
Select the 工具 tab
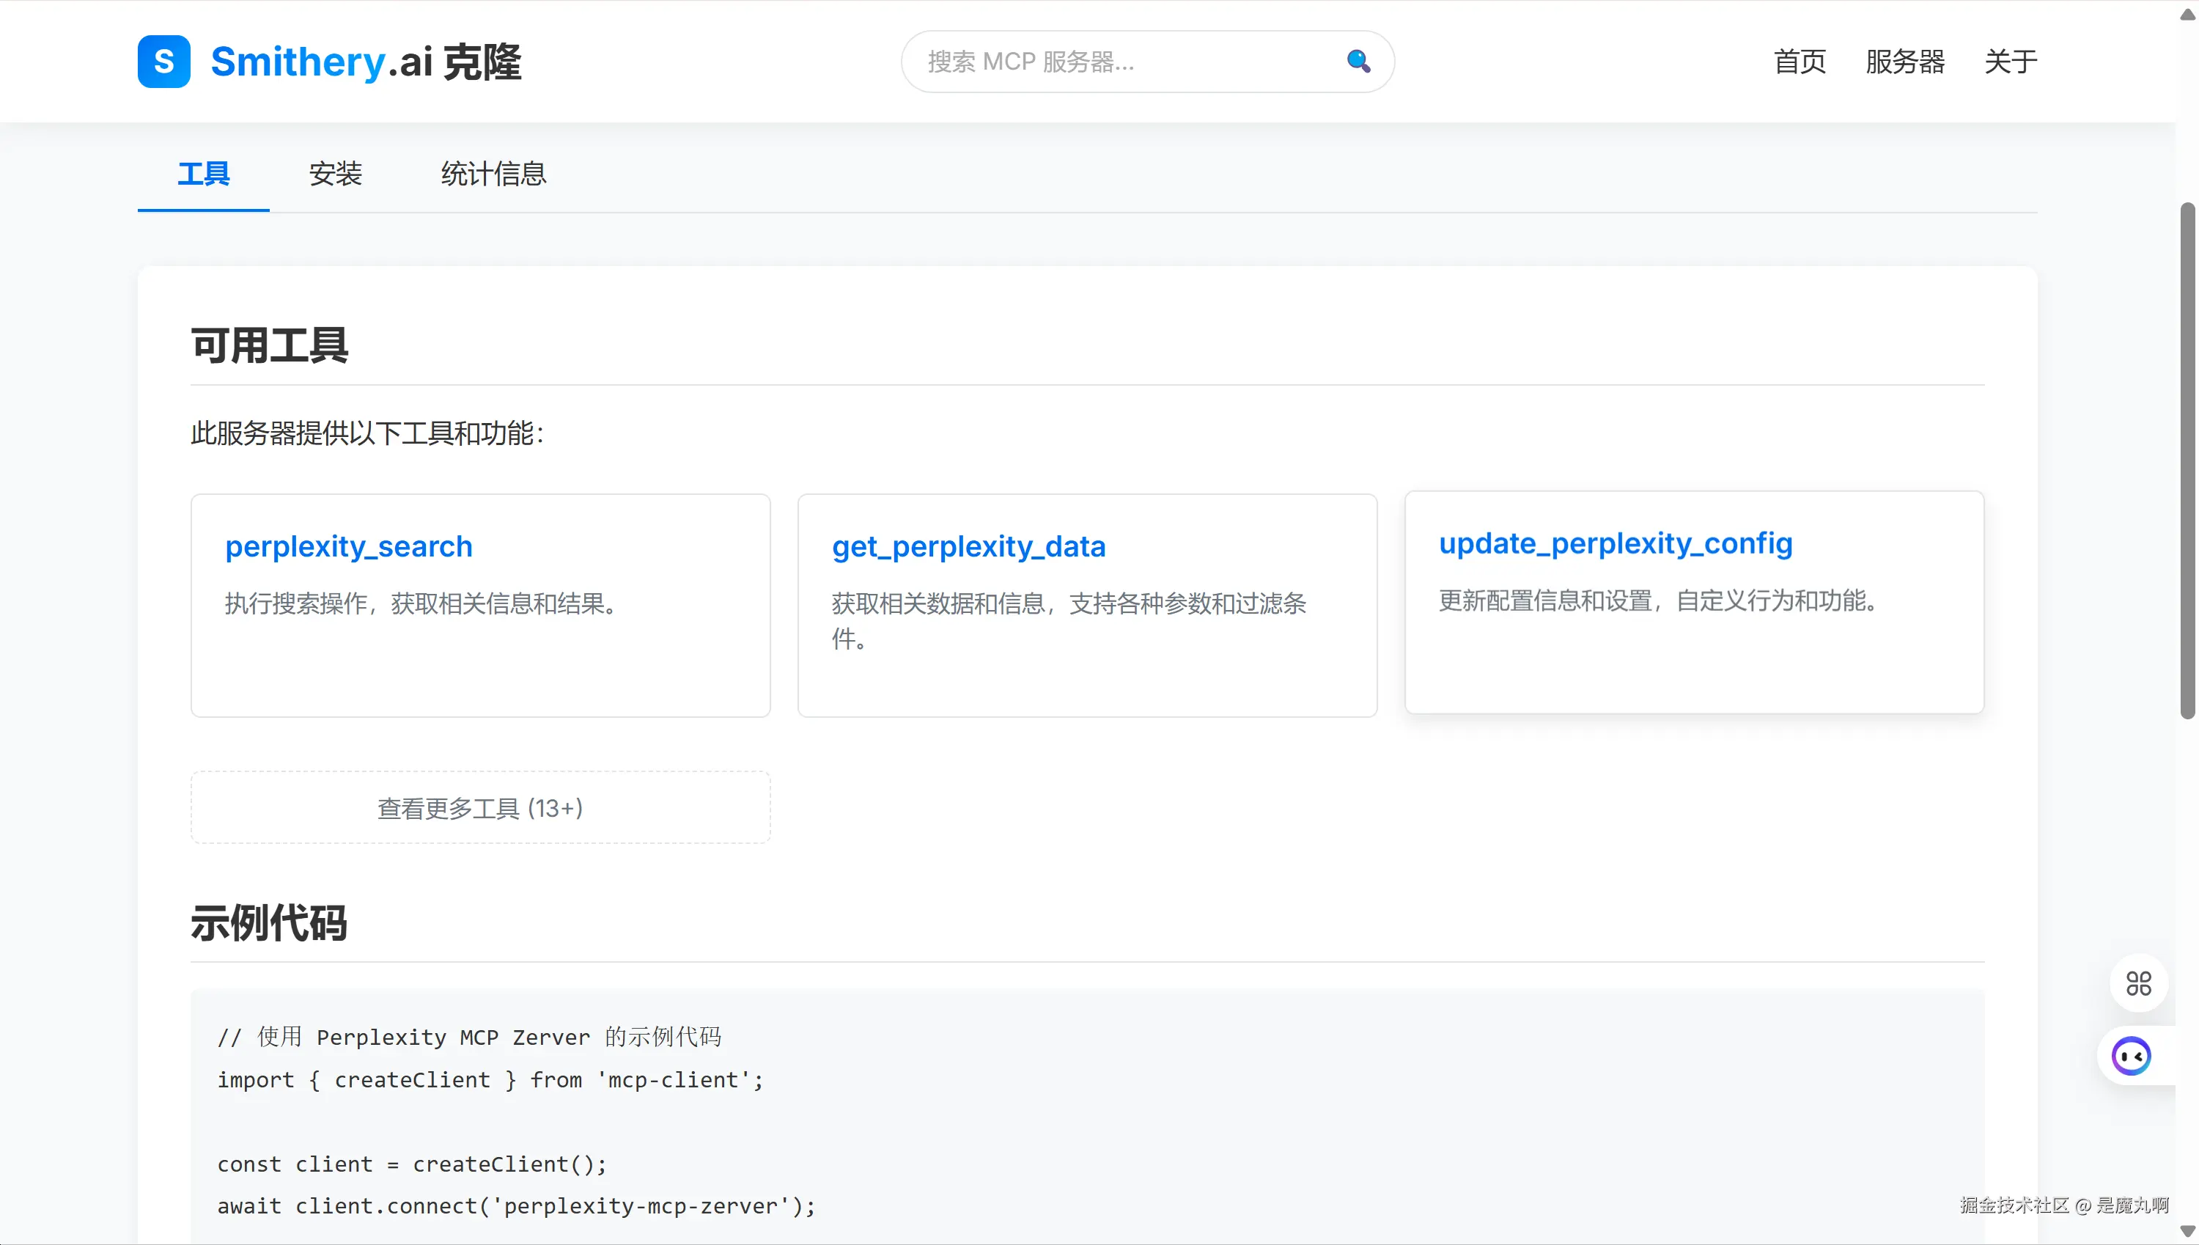[x=203, y=175]
